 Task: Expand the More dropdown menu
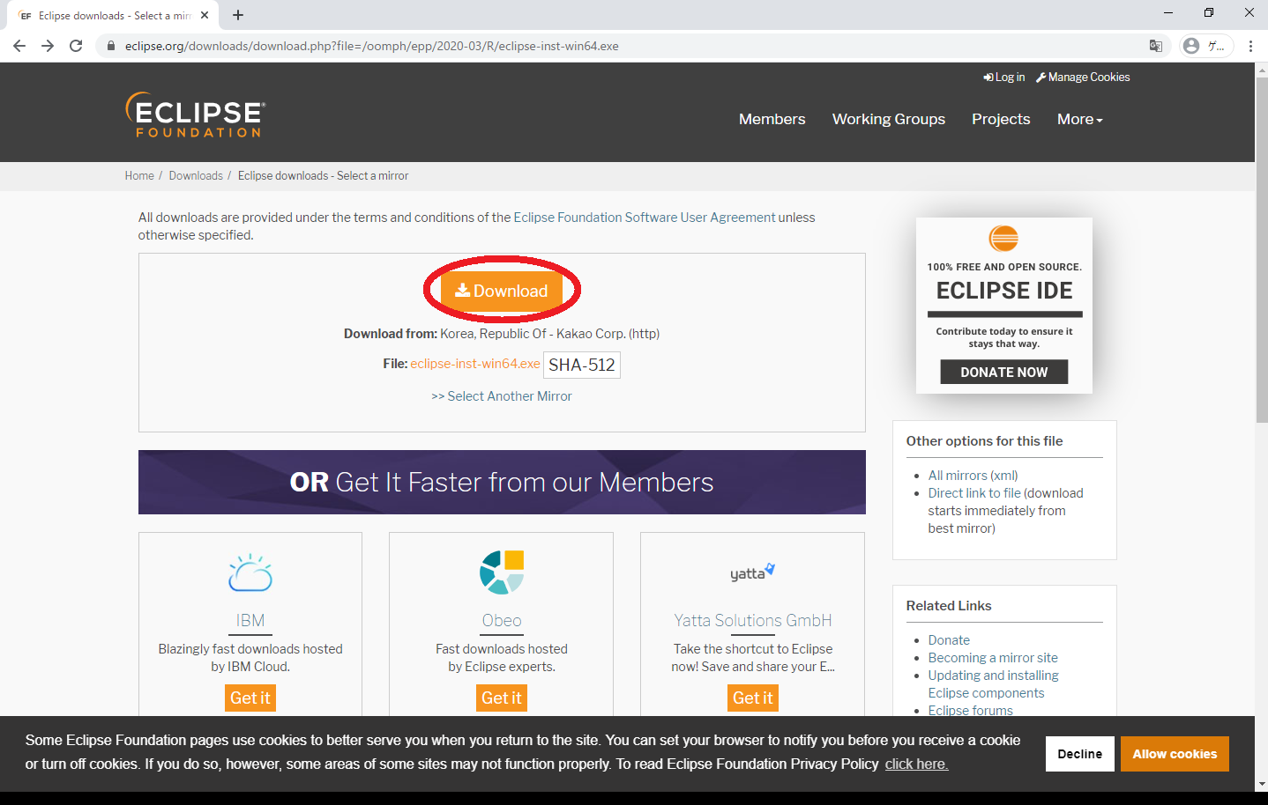pyautogui.click(x=1079, y=119)
